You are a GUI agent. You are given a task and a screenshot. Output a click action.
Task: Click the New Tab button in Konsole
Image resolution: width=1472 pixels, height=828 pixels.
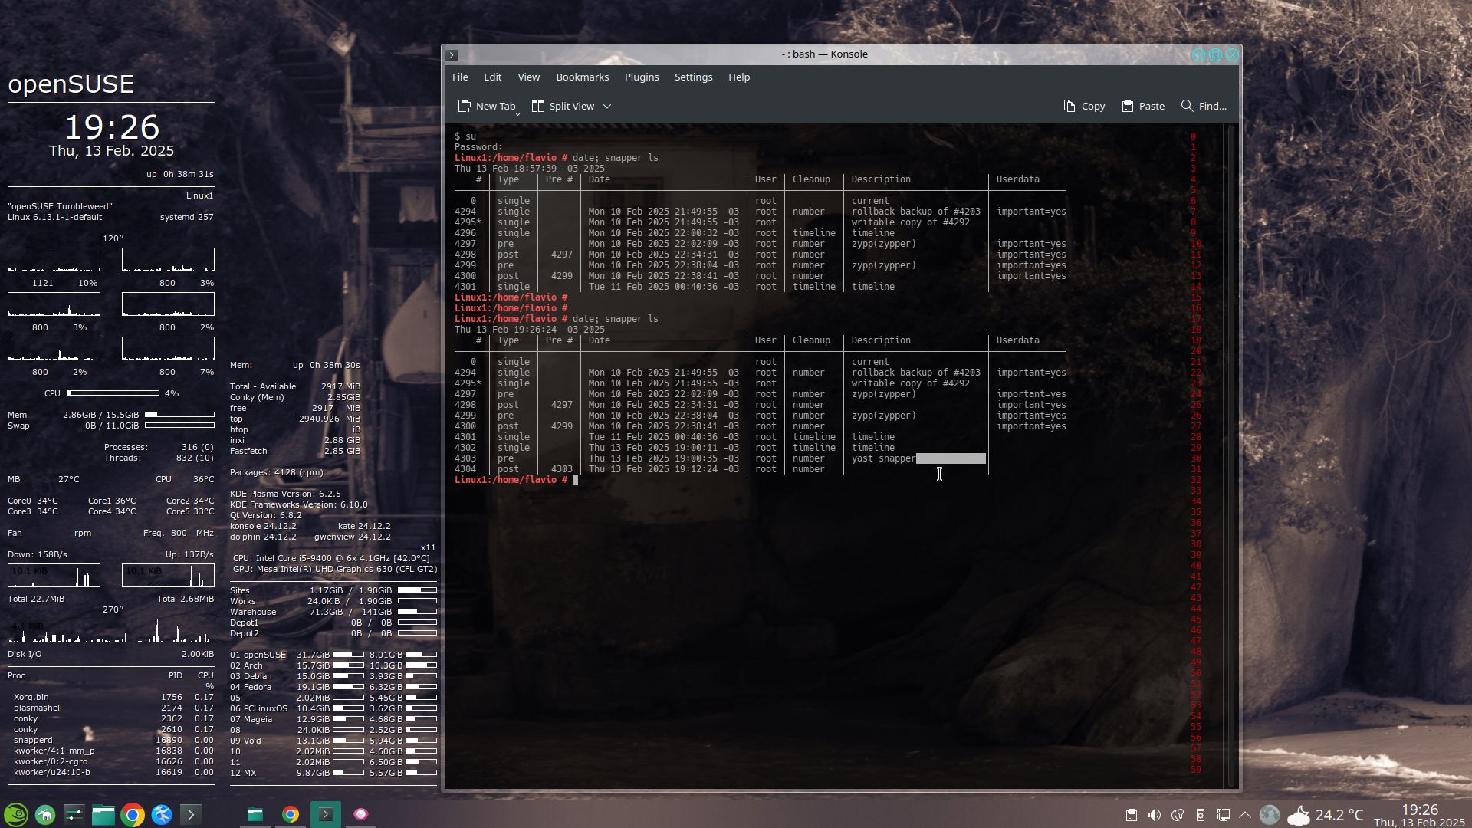point(486,107)
